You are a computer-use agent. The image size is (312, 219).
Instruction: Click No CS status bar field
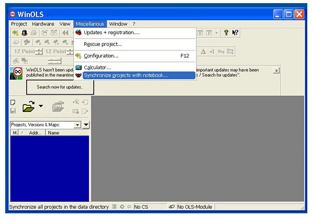click(x=150, y=207)
